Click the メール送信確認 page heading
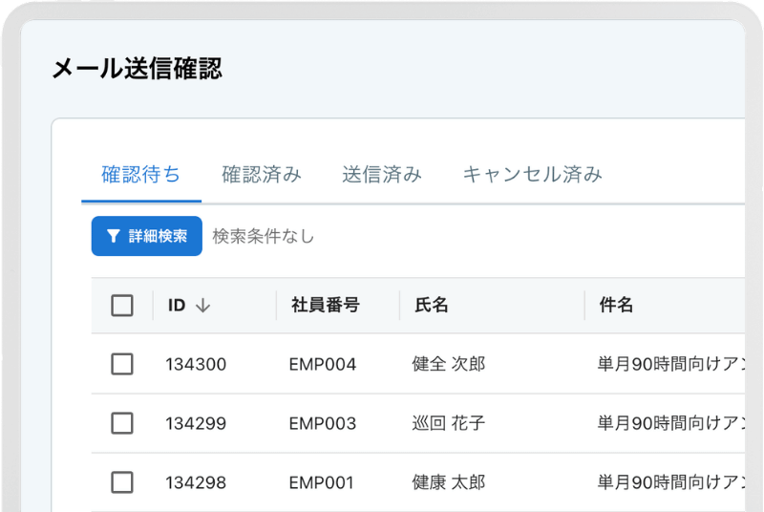The width and height of the screenshot is (764, 512). click(137, 68)
